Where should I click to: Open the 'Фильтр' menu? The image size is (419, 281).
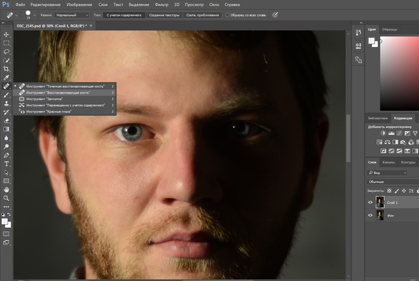coord(162,4)
